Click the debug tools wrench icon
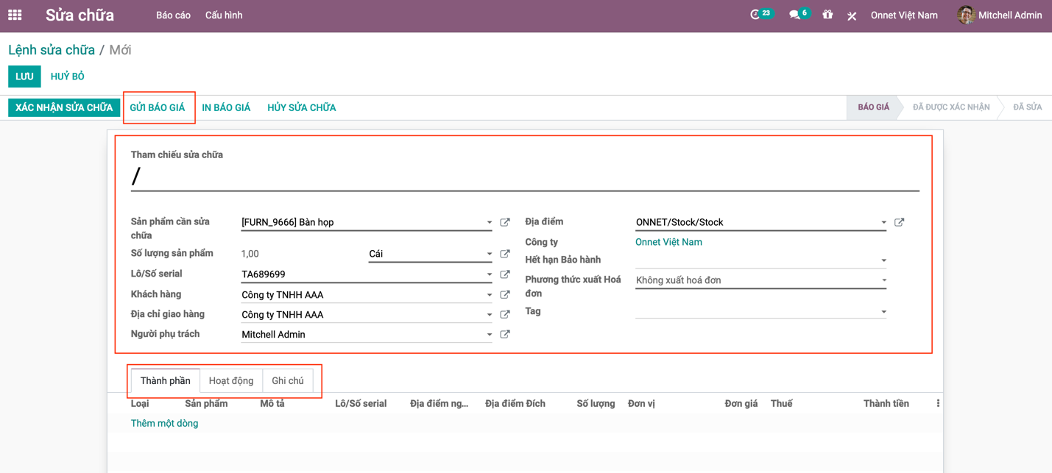Viewport: 1052px width, 473px height. pyautogui.click(x=852, y=15)
